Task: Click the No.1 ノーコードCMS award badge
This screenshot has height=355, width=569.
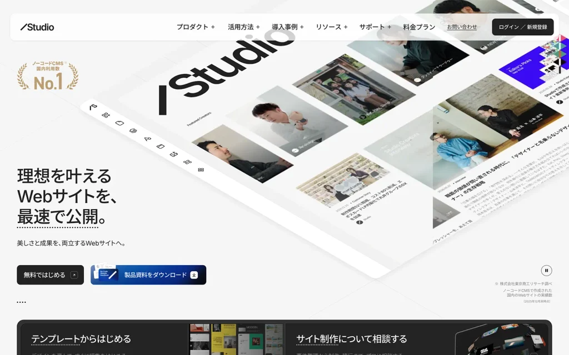Action: tap(48, 75)
